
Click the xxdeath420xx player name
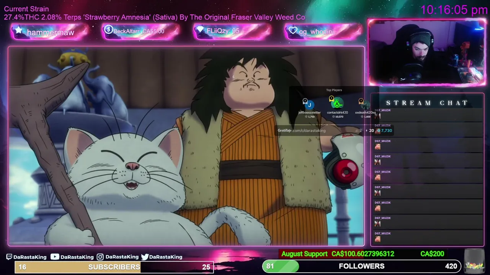pos(366,113)
